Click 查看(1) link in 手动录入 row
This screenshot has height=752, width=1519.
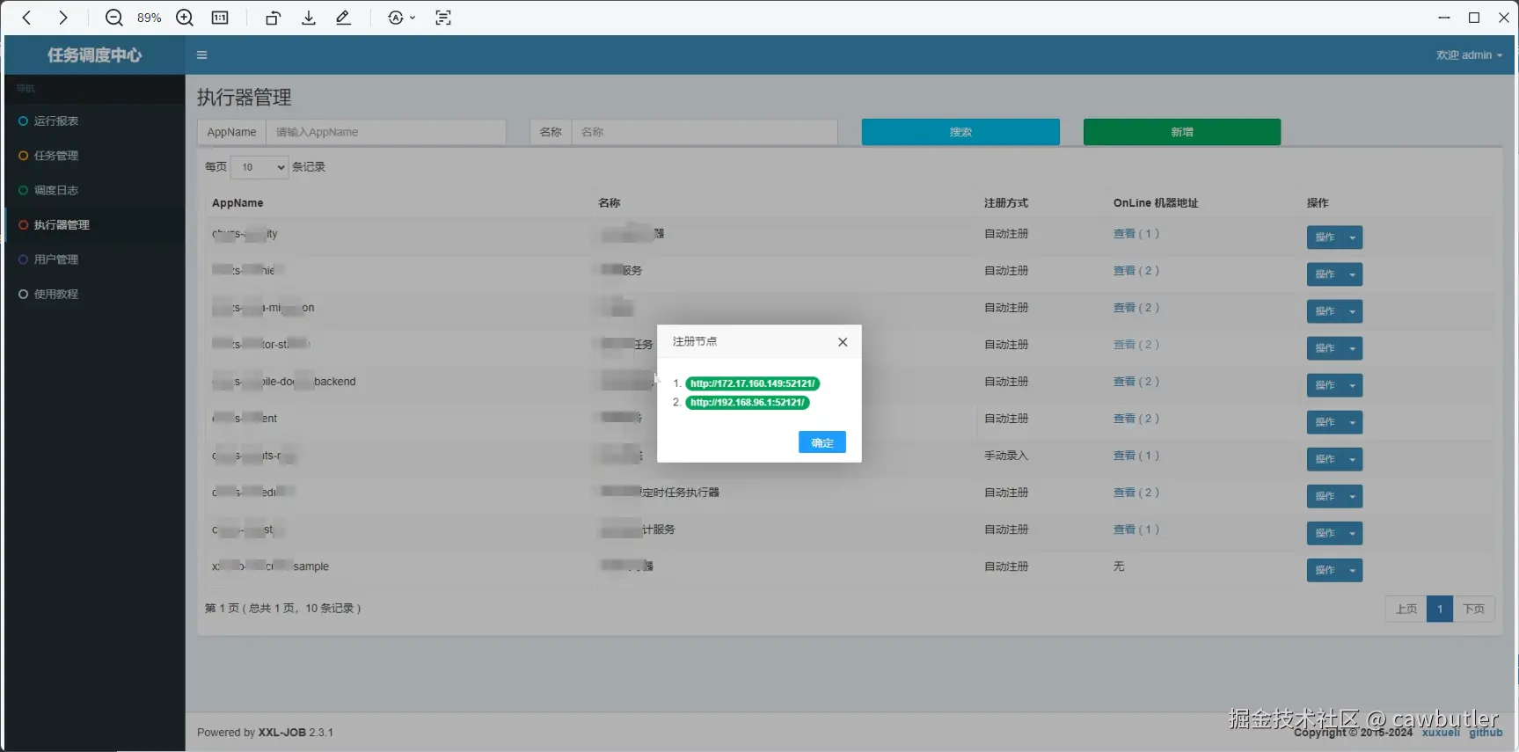1136,456
